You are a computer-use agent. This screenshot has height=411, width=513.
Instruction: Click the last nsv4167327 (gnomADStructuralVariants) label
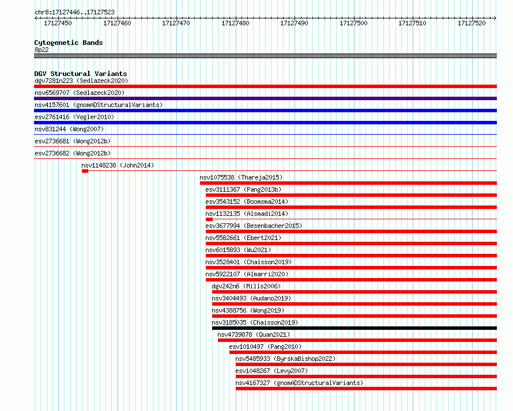click(299, 383)
